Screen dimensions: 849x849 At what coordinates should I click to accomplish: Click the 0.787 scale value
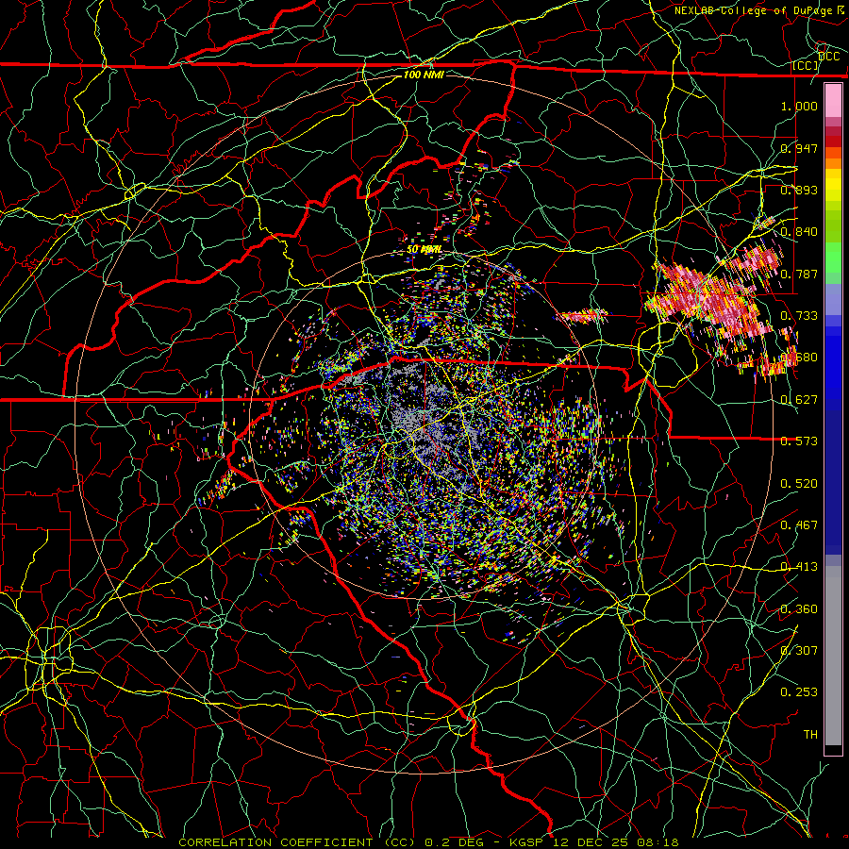tap(799, 274)
